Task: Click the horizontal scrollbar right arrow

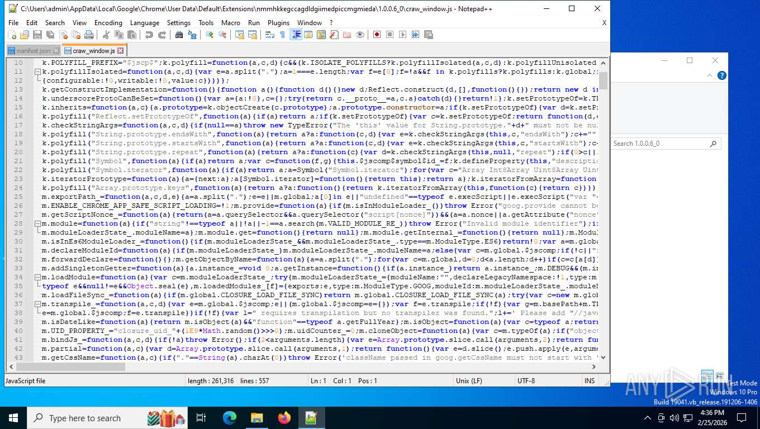Action: pos(595,367)
